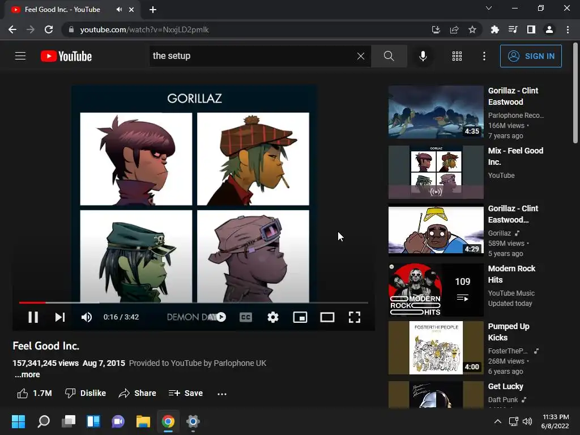580x435 pixels.
Task: Open the YouTube hamburger guide menu
Action: click(x=20, y=56)
